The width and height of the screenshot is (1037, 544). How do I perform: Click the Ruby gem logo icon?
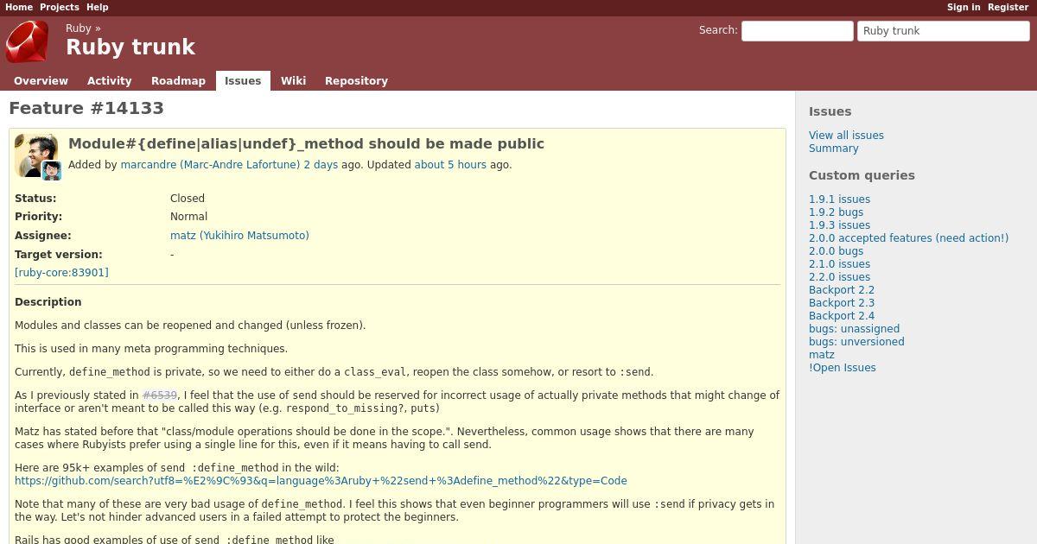[x=28, y=42]
